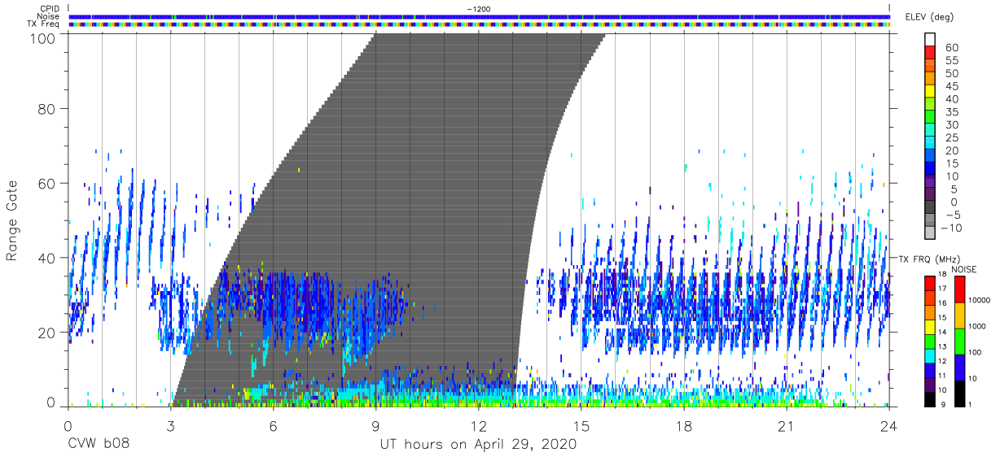
Task: Click the 1000 noise legend value
Action: tap(978, 328)
